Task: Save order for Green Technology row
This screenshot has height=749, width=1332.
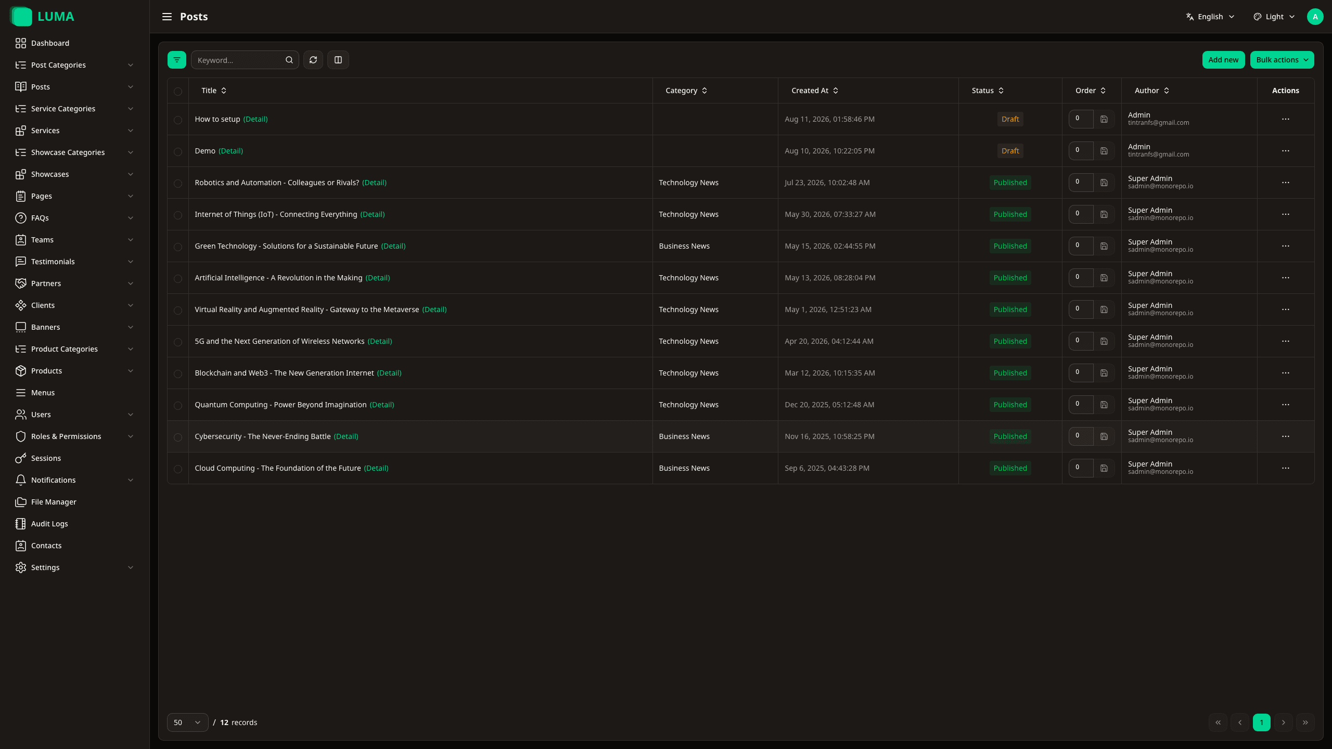Action: click(1104, 246)
